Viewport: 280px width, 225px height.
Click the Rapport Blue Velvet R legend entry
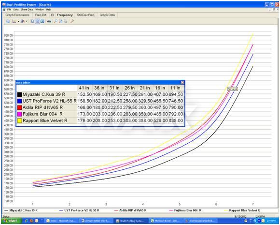(x=242, y=210)
